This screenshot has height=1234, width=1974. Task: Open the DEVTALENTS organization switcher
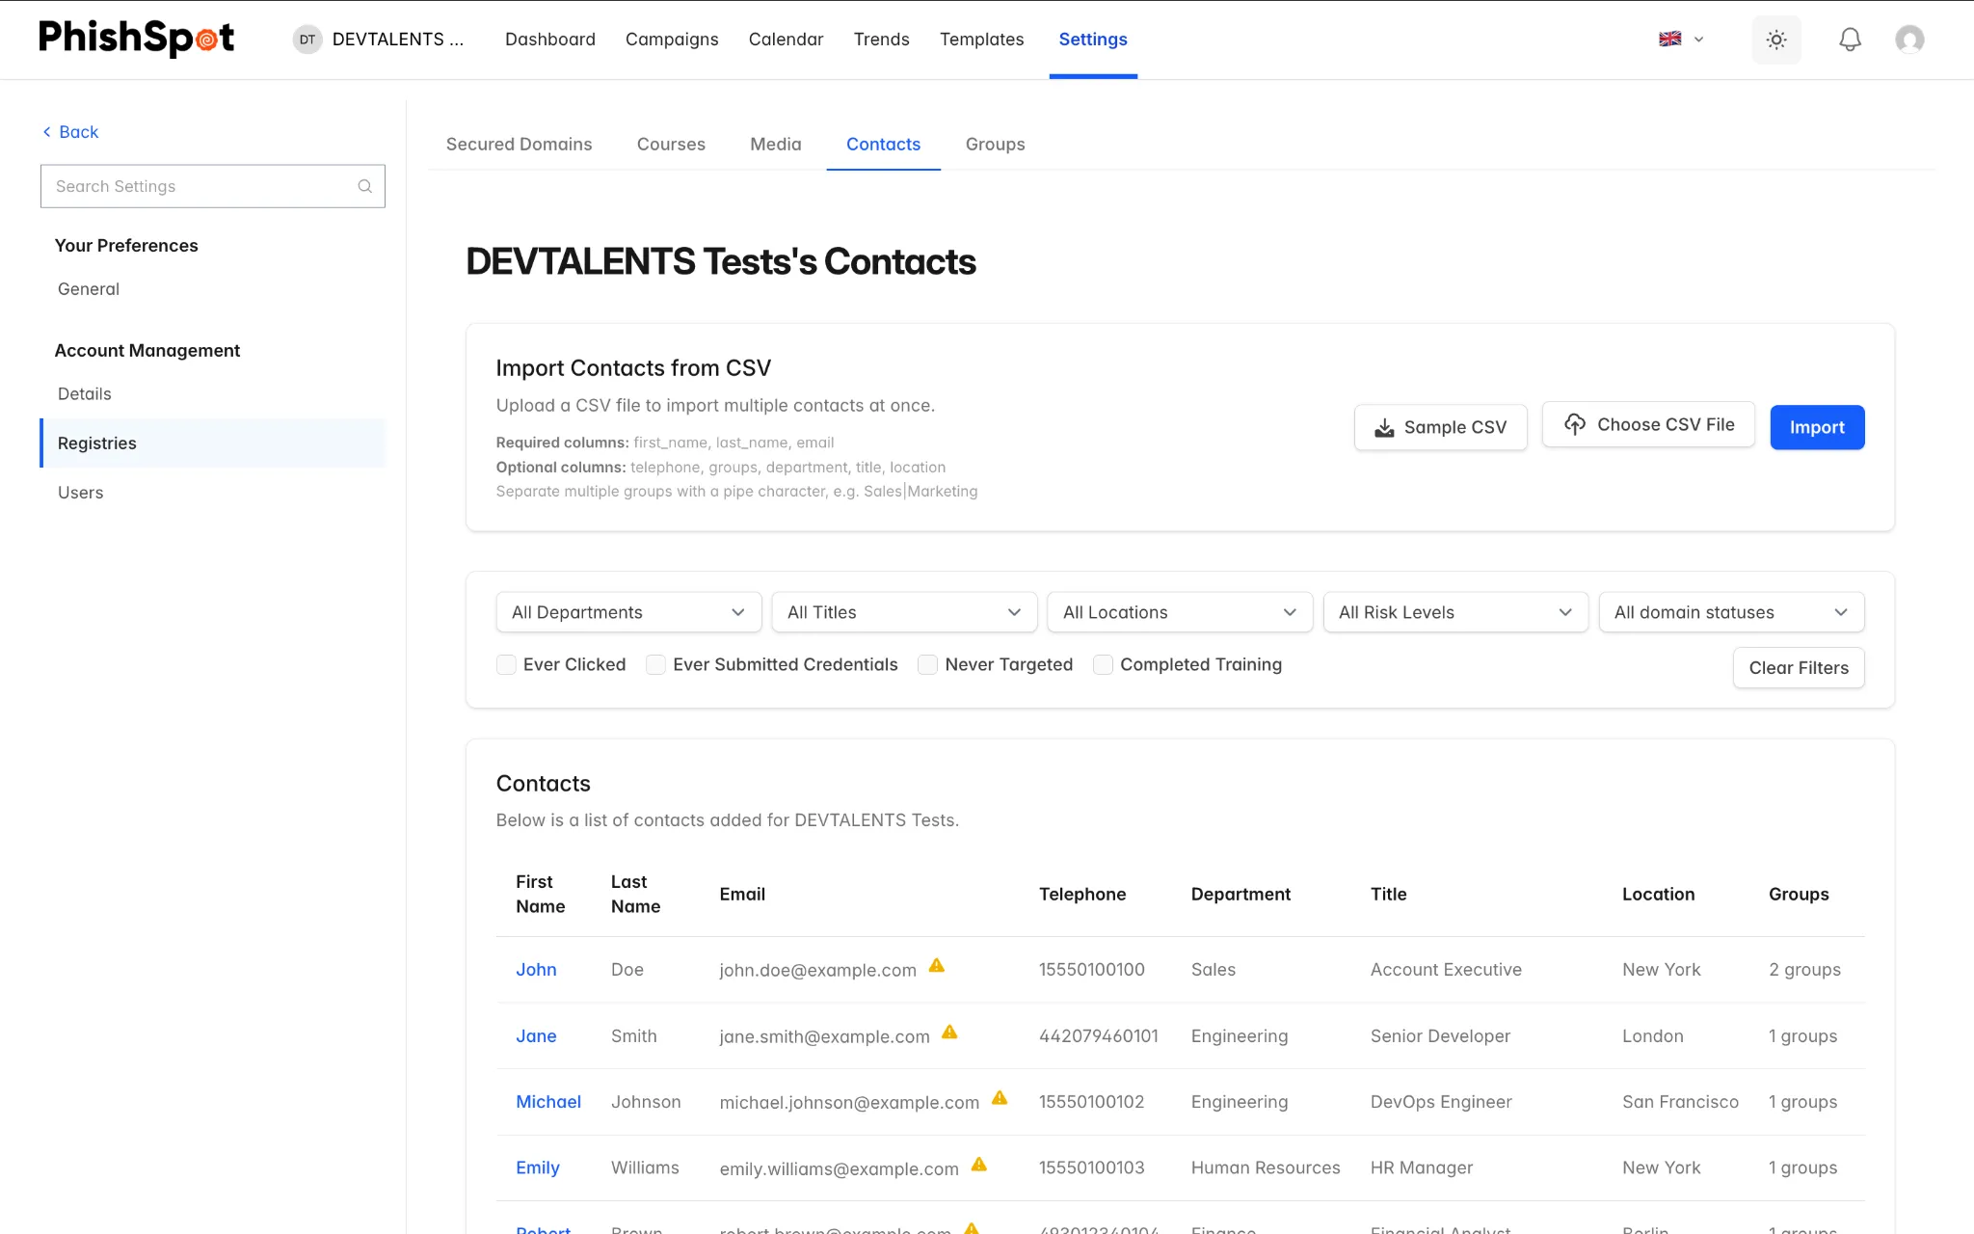(x=379, y=40)
